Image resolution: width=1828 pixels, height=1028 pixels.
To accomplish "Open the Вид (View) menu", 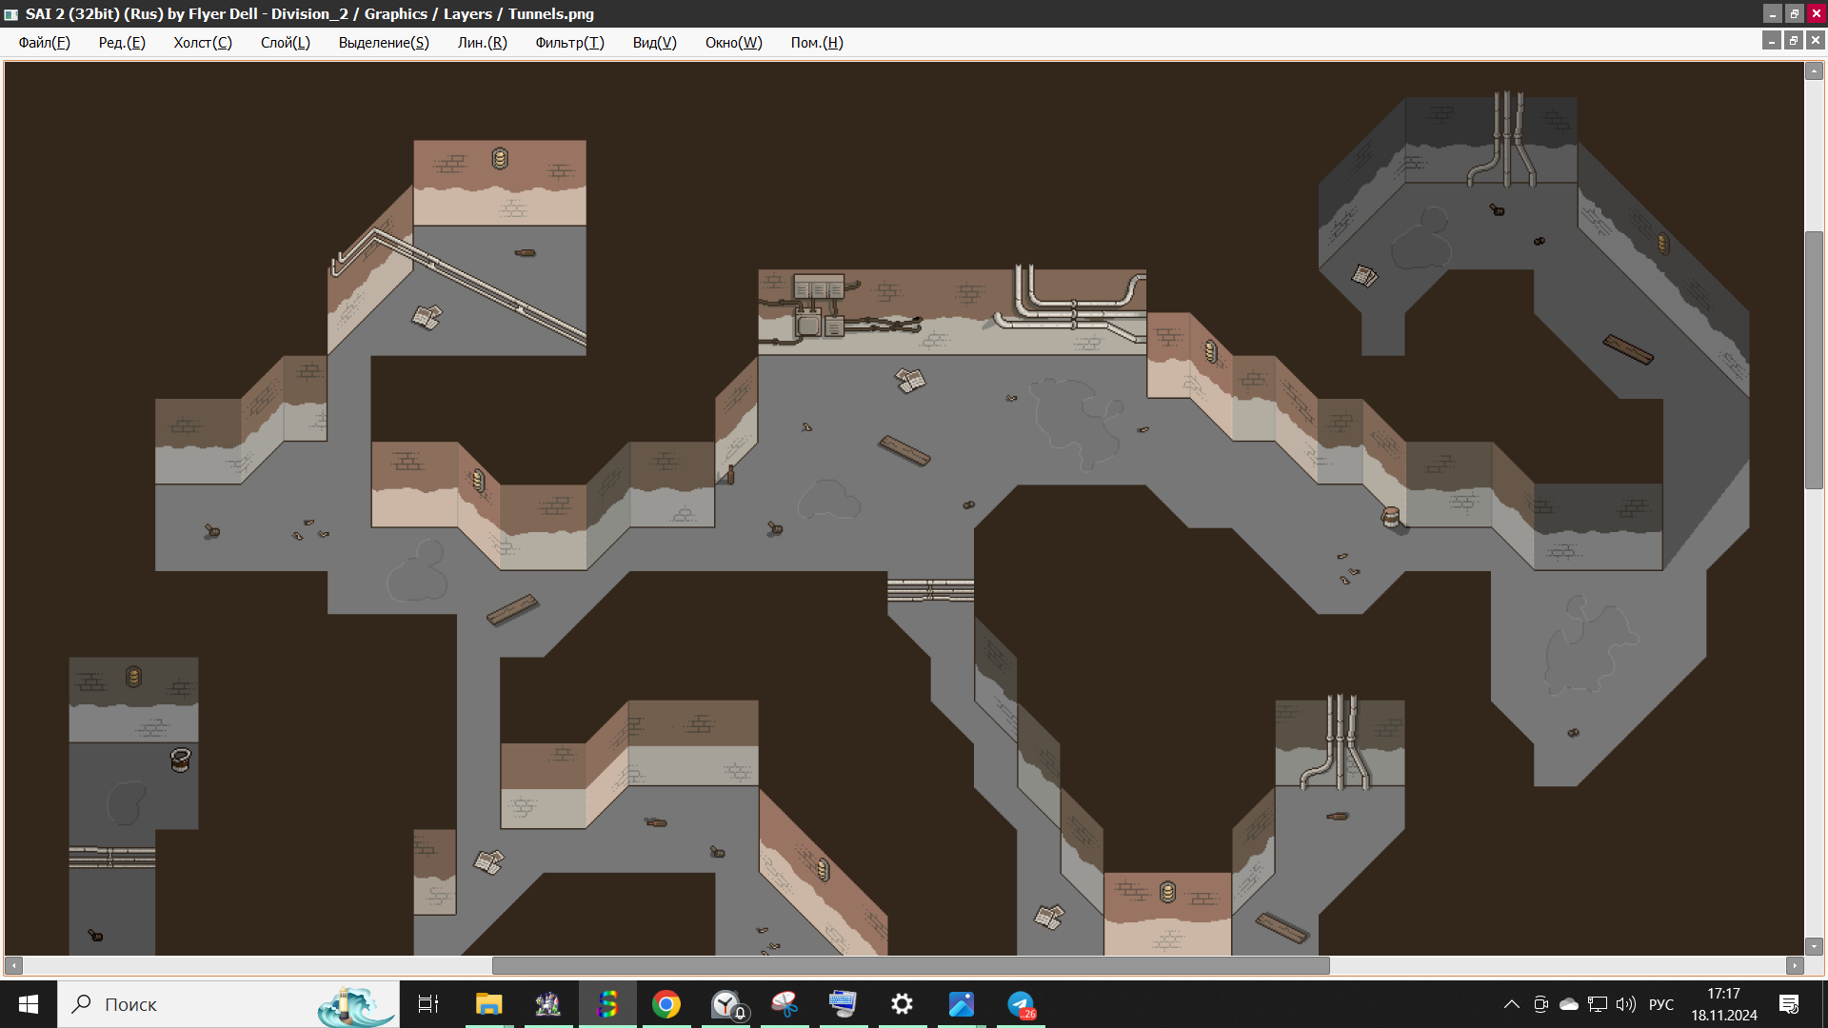I will point(654,43).
